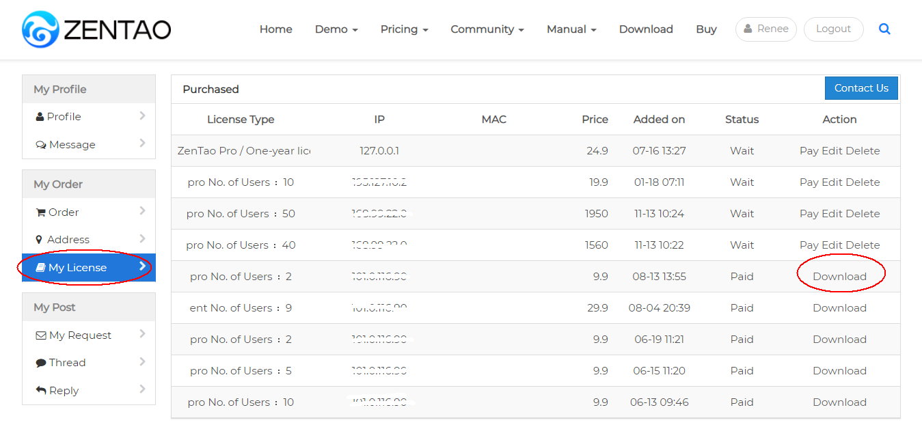Edit the 127.0.0.1 license row

pyautogui.click(x=832, y=151)
